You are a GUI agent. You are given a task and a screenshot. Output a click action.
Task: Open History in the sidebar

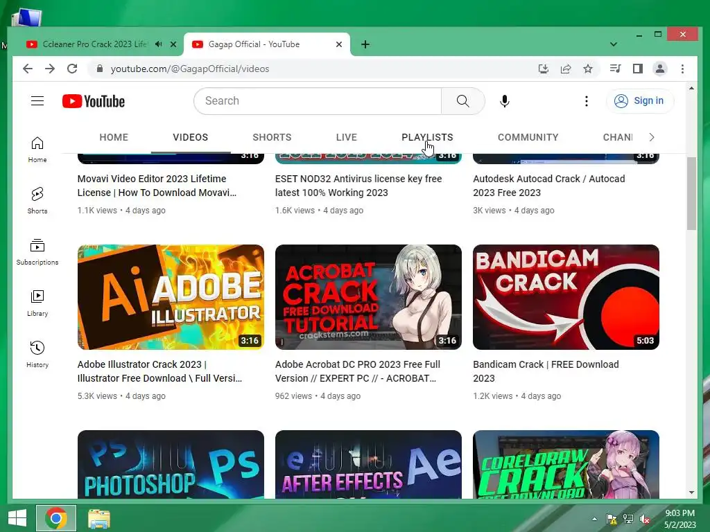point(37,354)
